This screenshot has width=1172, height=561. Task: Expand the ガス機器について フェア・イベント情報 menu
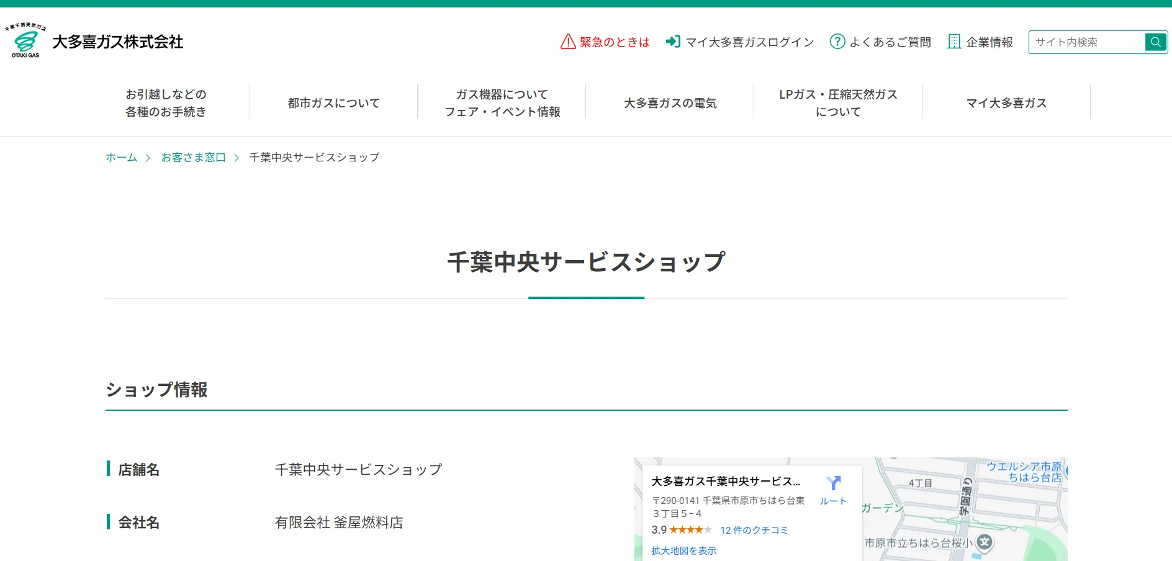pos(502,103)
